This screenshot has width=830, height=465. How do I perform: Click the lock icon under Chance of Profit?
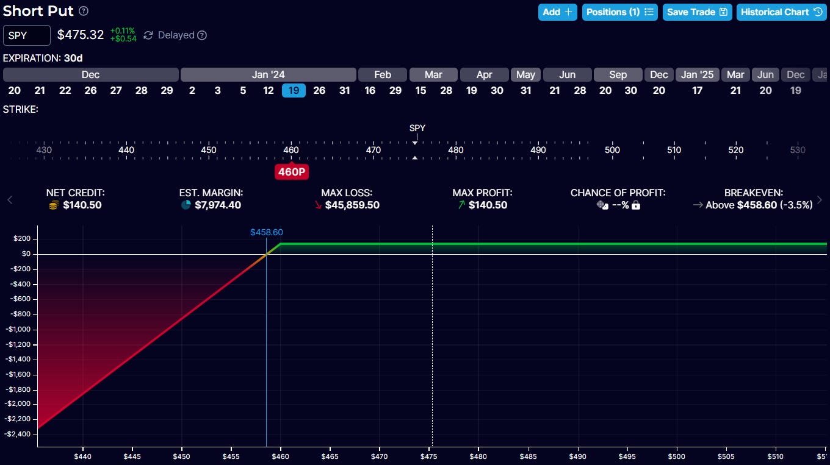(636, 205)
